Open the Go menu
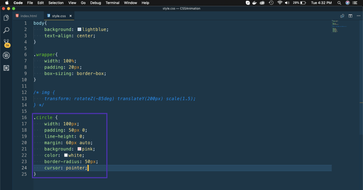 pos(83,3)
